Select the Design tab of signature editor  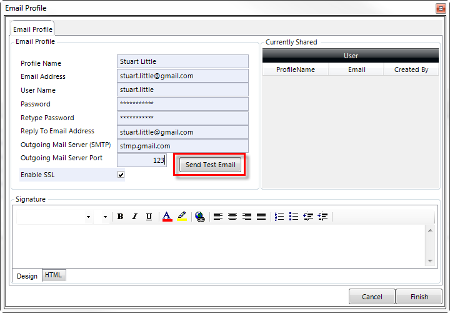click(27, 276)
